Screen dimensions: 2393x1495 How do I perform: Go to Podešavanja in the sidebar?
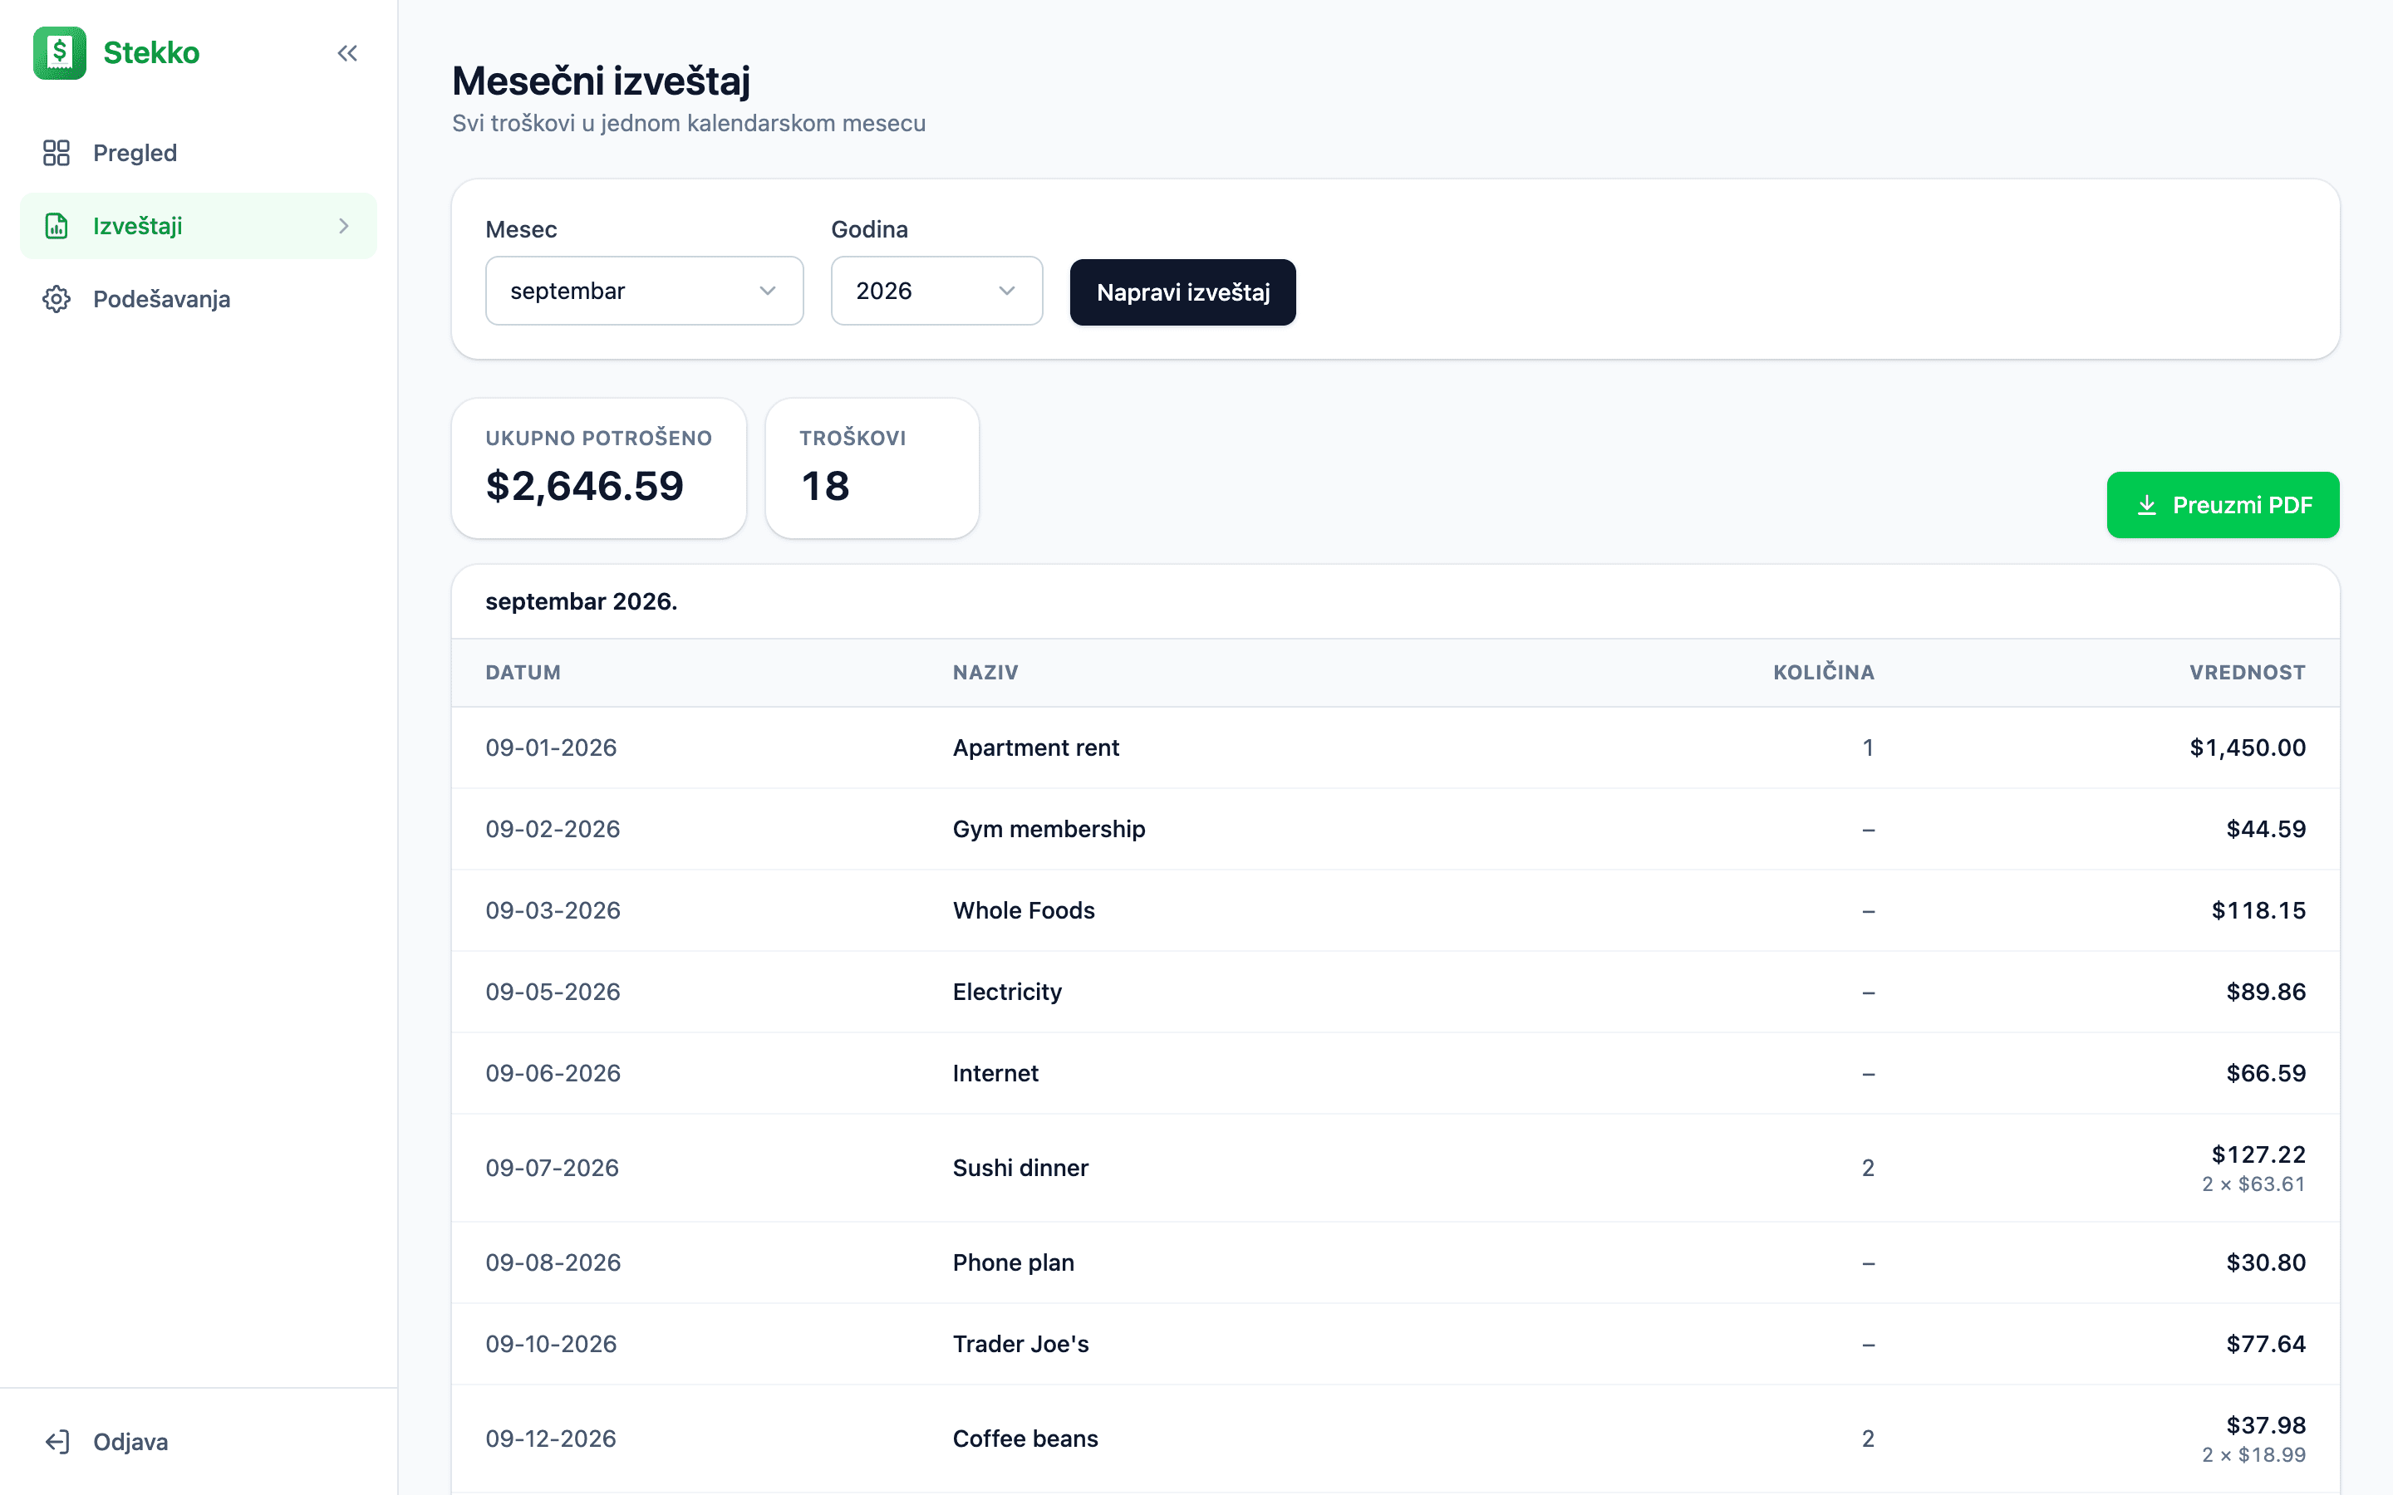(x=198, y=299)
